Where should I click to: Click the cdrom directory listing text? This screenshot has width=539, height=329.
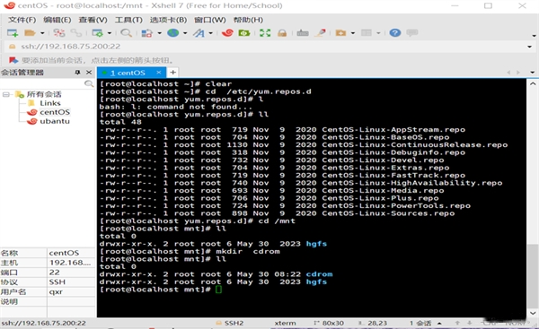[x=319, y=274]
